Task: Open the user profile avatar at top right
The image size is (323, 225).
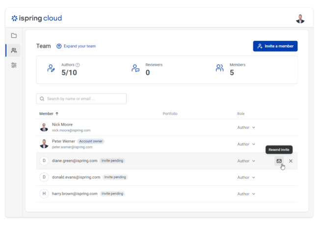Action: pyautogui.click(x=300, y=19)
